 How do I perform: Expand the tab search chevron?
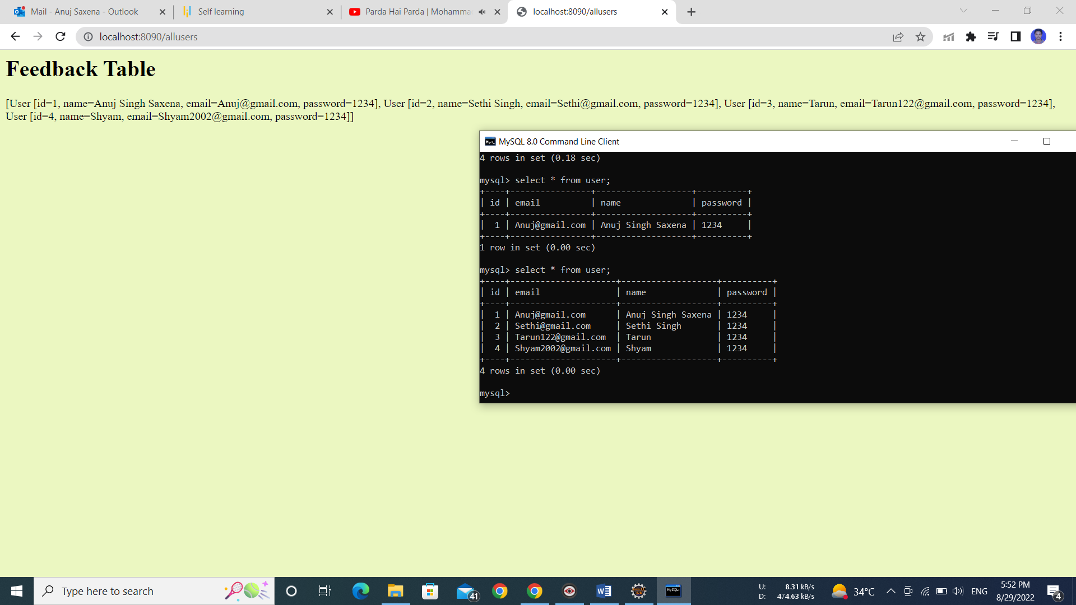963,11
